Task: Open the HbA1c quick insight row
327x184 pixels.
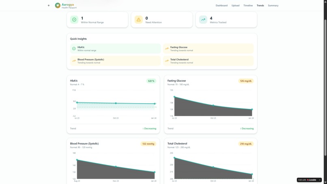Action: click(116, 49)
